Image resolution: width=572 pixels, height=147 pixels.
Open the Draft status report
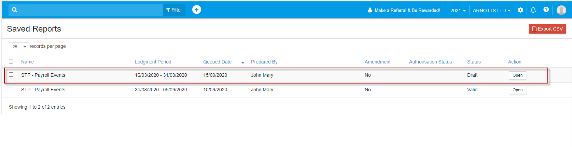point(517,75)
